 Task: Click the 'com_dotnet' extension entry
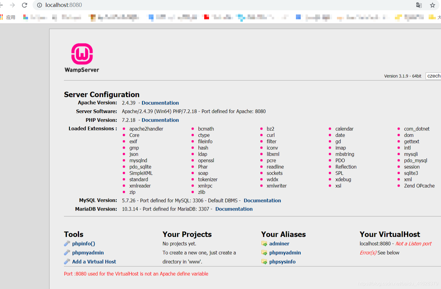point(417,129)
